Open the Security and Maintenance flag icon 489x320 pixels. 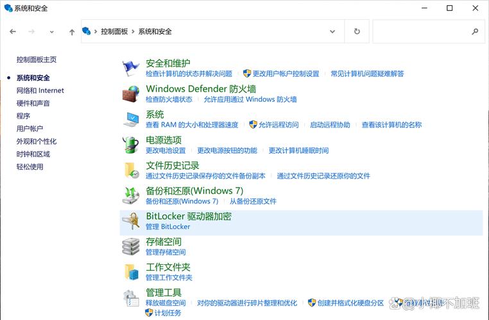coord(130,68)
